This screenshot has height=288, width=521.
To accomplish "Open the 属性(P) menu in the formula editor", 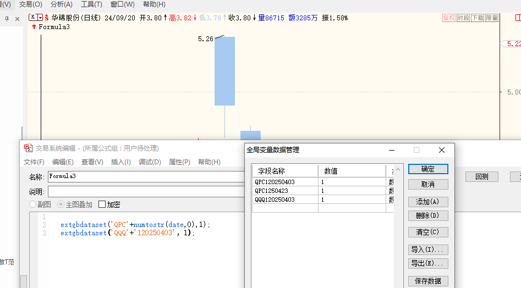I will [x=179, y=162].
